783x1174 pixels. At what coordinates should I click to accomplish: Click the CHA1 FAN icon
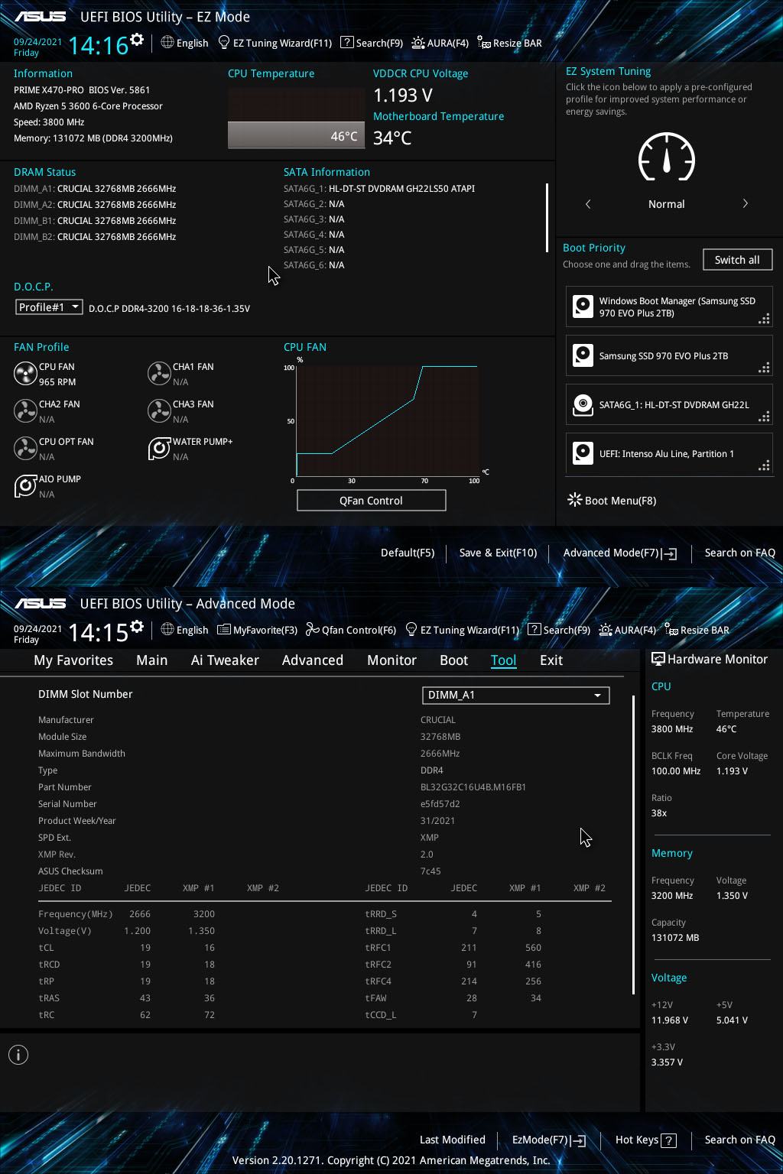159,374
